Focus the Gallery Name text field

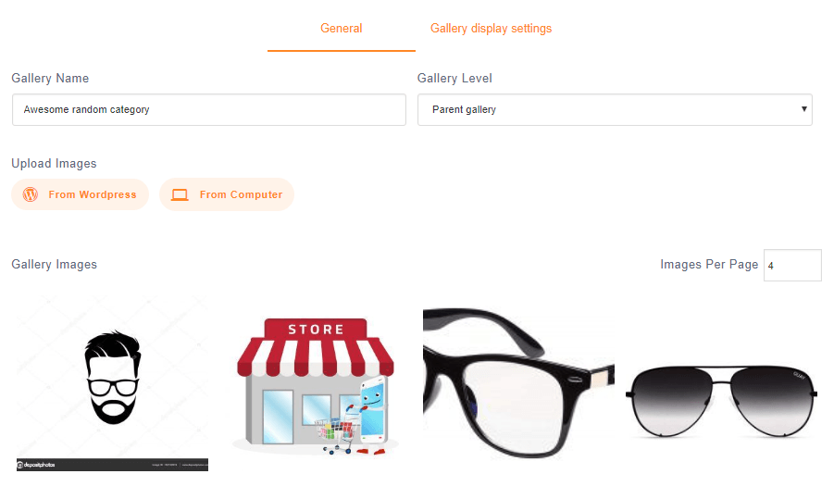[209, 110]
